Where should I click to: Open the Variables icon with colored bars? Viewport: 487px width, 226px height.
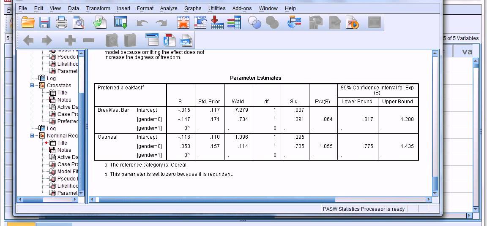point(234,23)
